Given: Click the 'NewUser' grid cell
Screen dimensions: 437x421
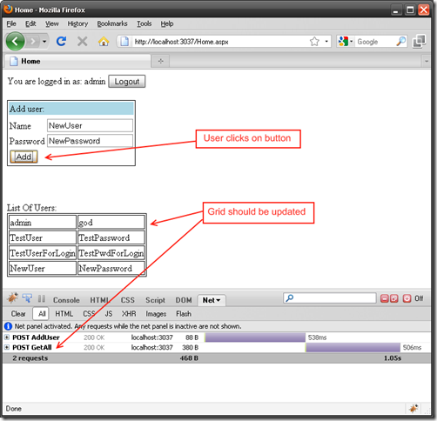Looking at the screenshot, I should coord(43,268).
